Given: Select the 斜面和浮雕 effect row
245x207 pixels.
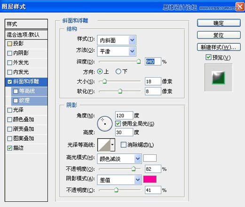Looking at the screenshot, I should click(x=26, y=82).
